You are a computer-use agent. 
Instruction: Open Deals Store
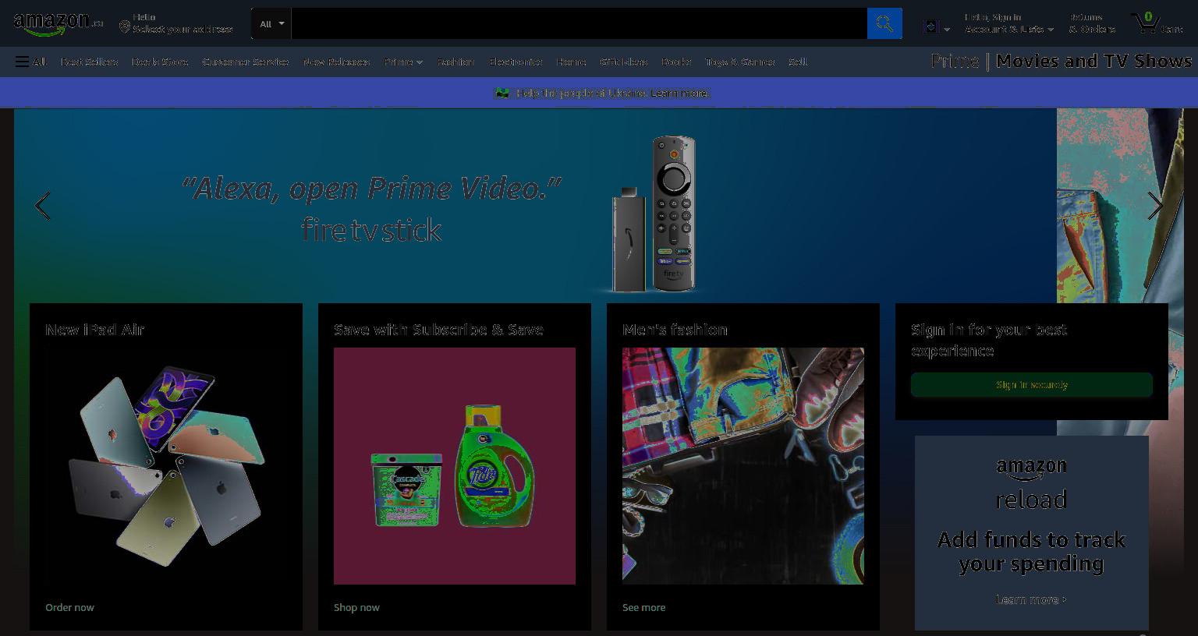click(x=160, y=62)
